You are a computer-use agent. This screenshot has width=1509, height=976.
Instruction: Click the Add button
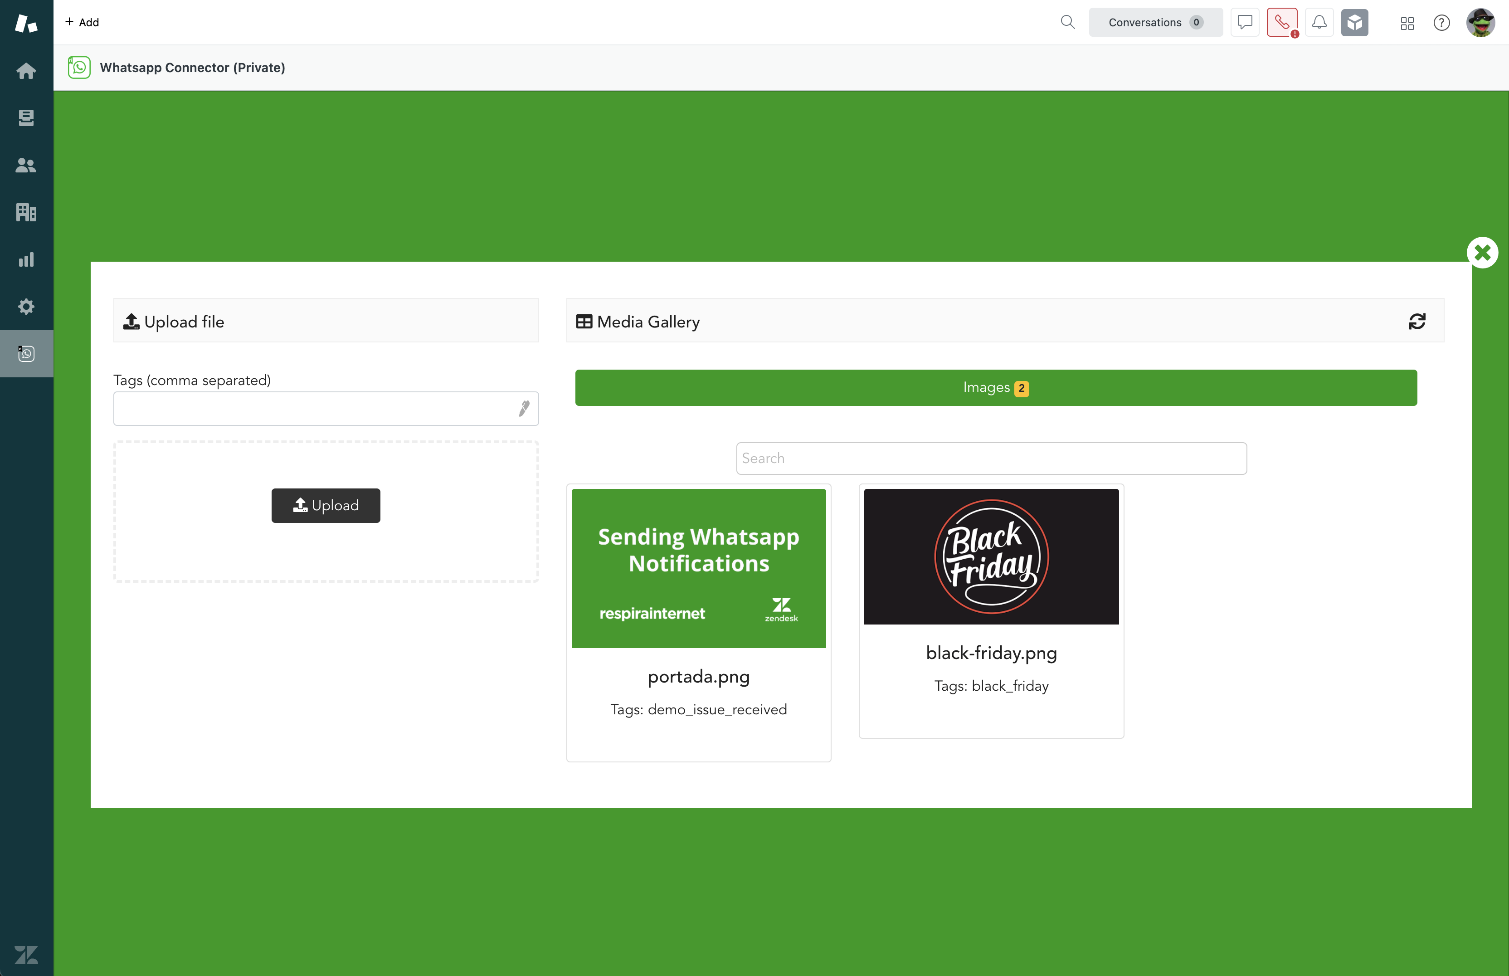(x=82, y=22)
